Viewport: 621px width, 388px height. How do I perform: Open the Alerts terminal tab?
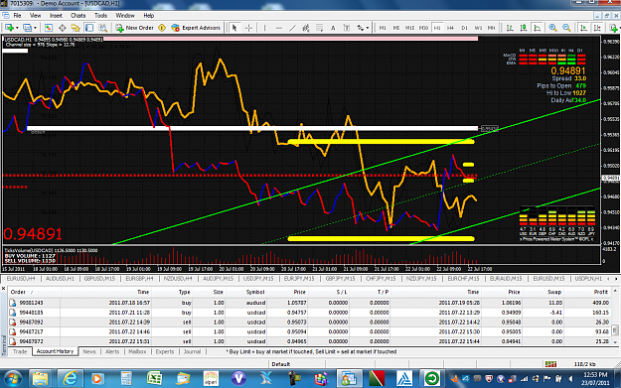click(112, 351)
